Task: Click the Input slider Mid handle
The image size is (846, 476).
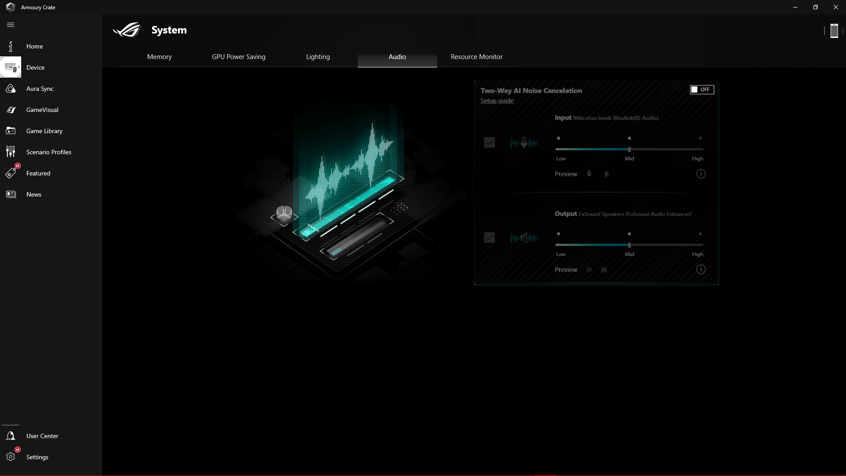Action: pos(629,149)
